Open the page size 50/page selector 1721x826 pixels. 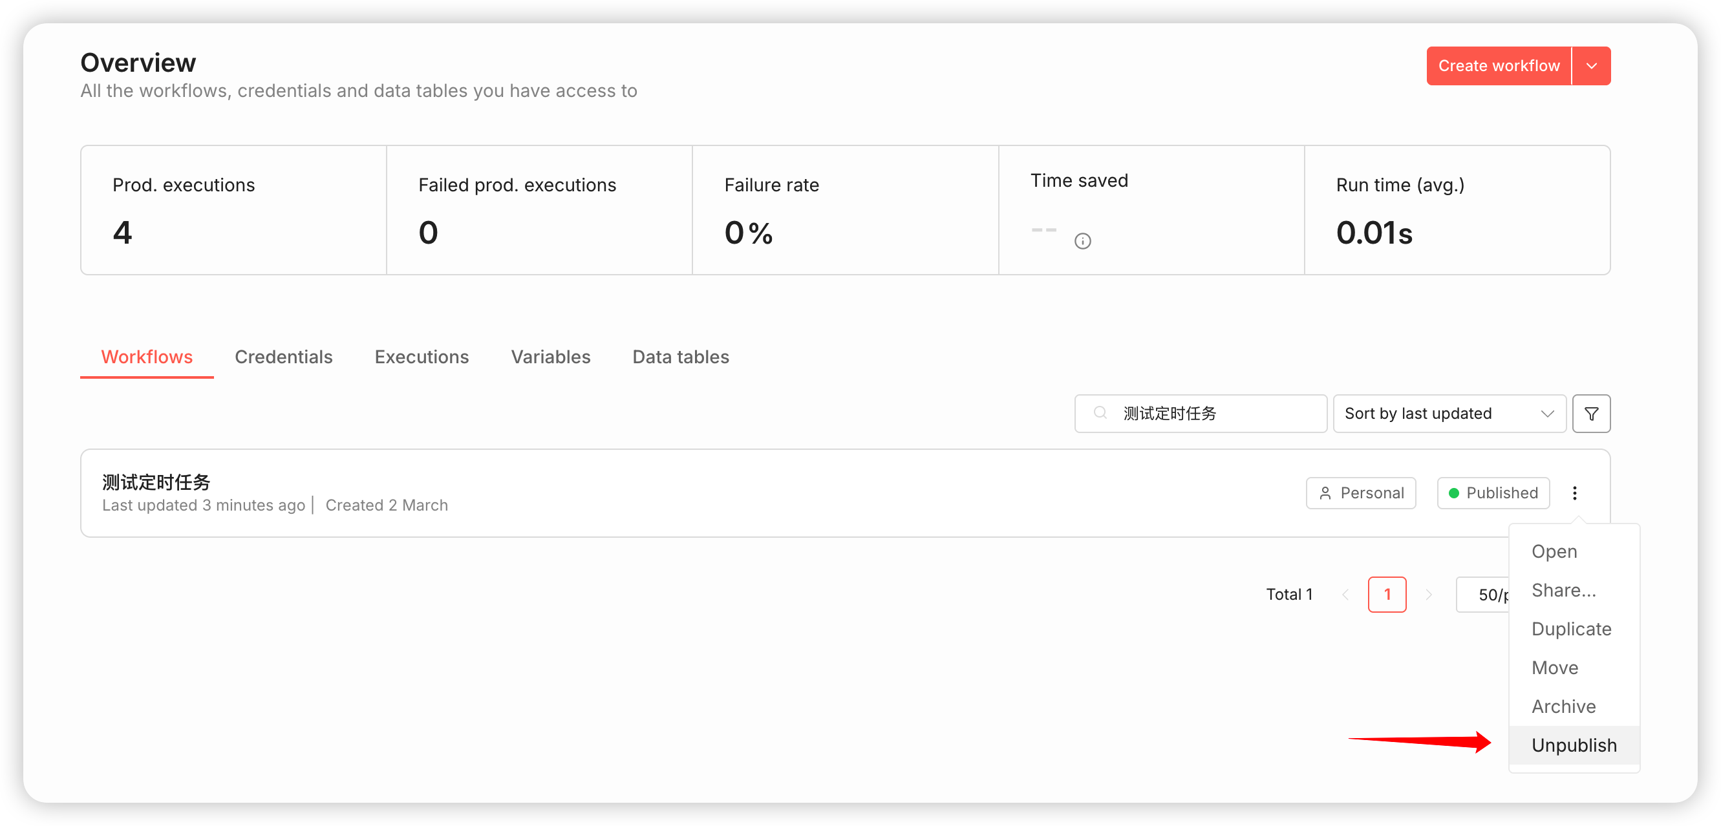pyautogui.click(x=1484, y=594)
